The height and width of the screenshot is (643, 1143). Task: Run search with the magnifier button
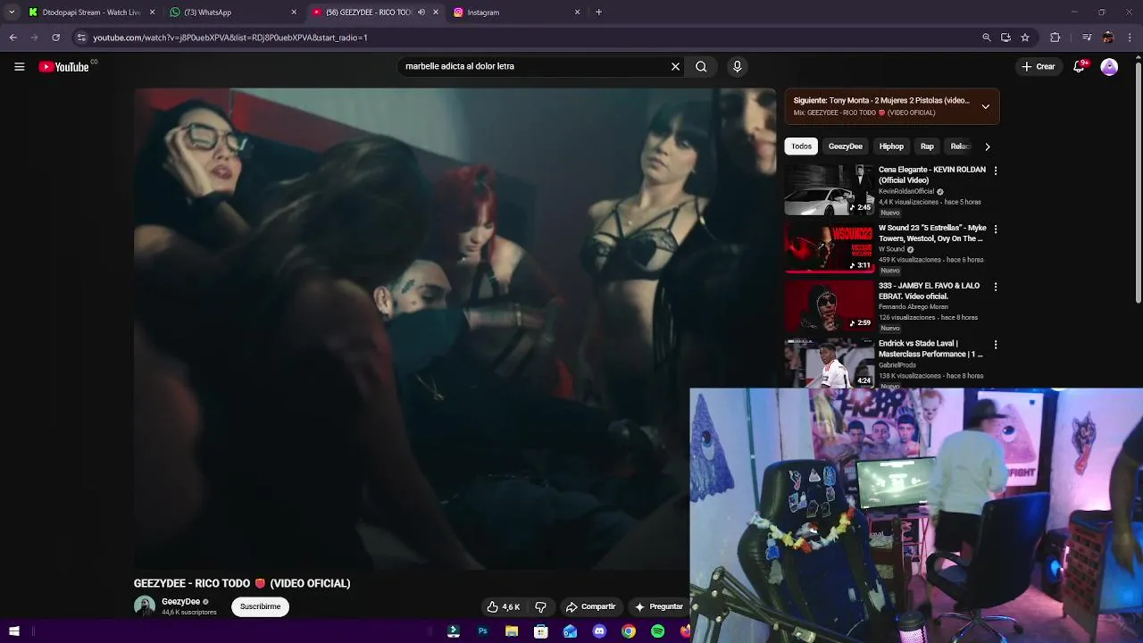pos(701,66)
